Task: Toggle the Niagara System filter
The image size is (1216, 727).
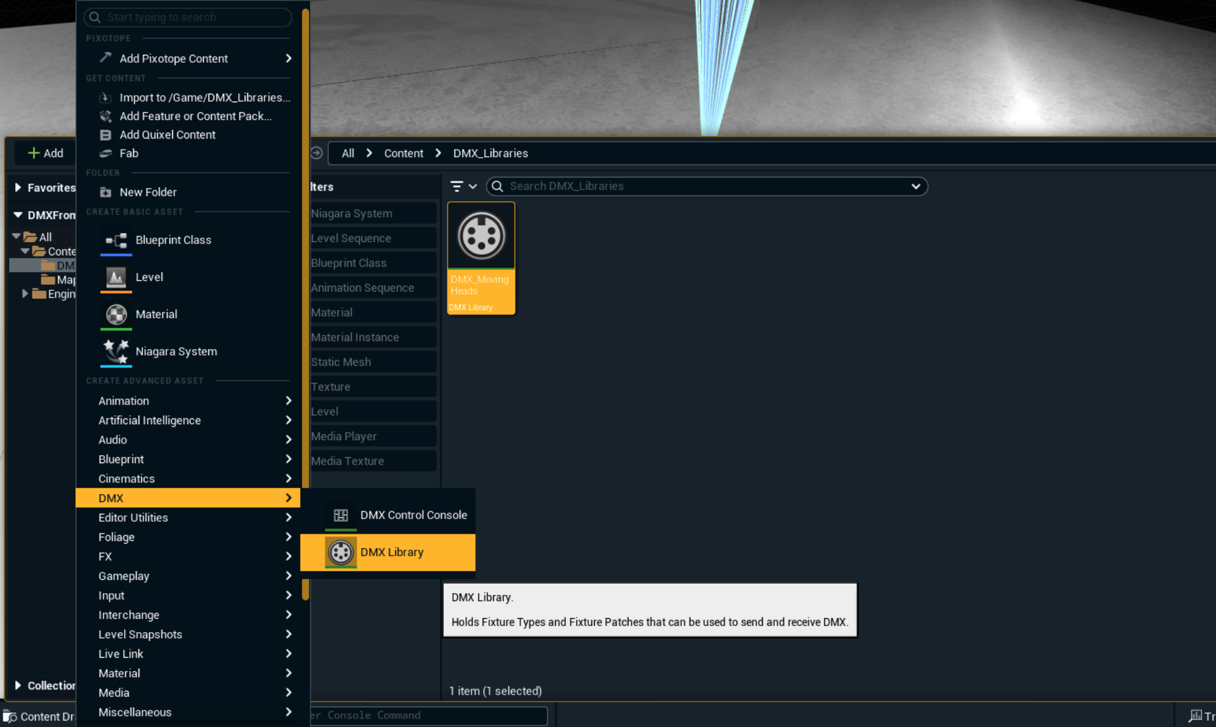Action: point(372,214)
